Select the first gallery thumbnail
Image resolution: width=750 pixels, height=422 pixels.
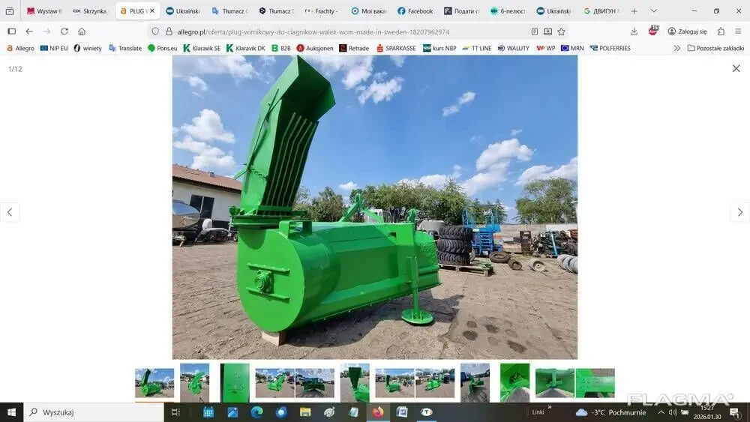154,382
